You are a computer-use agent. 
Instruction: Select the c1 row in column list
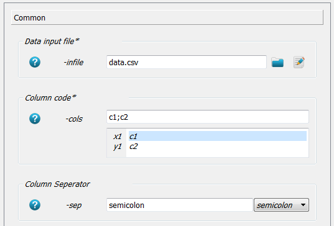point(218,136)
